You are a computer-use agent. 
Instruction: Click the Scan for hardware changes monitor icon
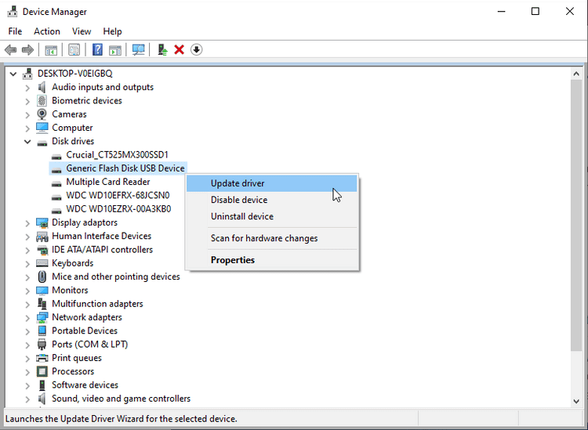138,49
